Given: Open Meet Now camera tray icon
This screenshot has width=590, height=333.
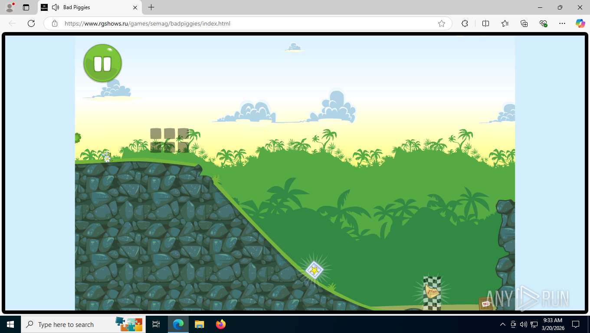Looking at the screenshot, I should click(513, 324).
